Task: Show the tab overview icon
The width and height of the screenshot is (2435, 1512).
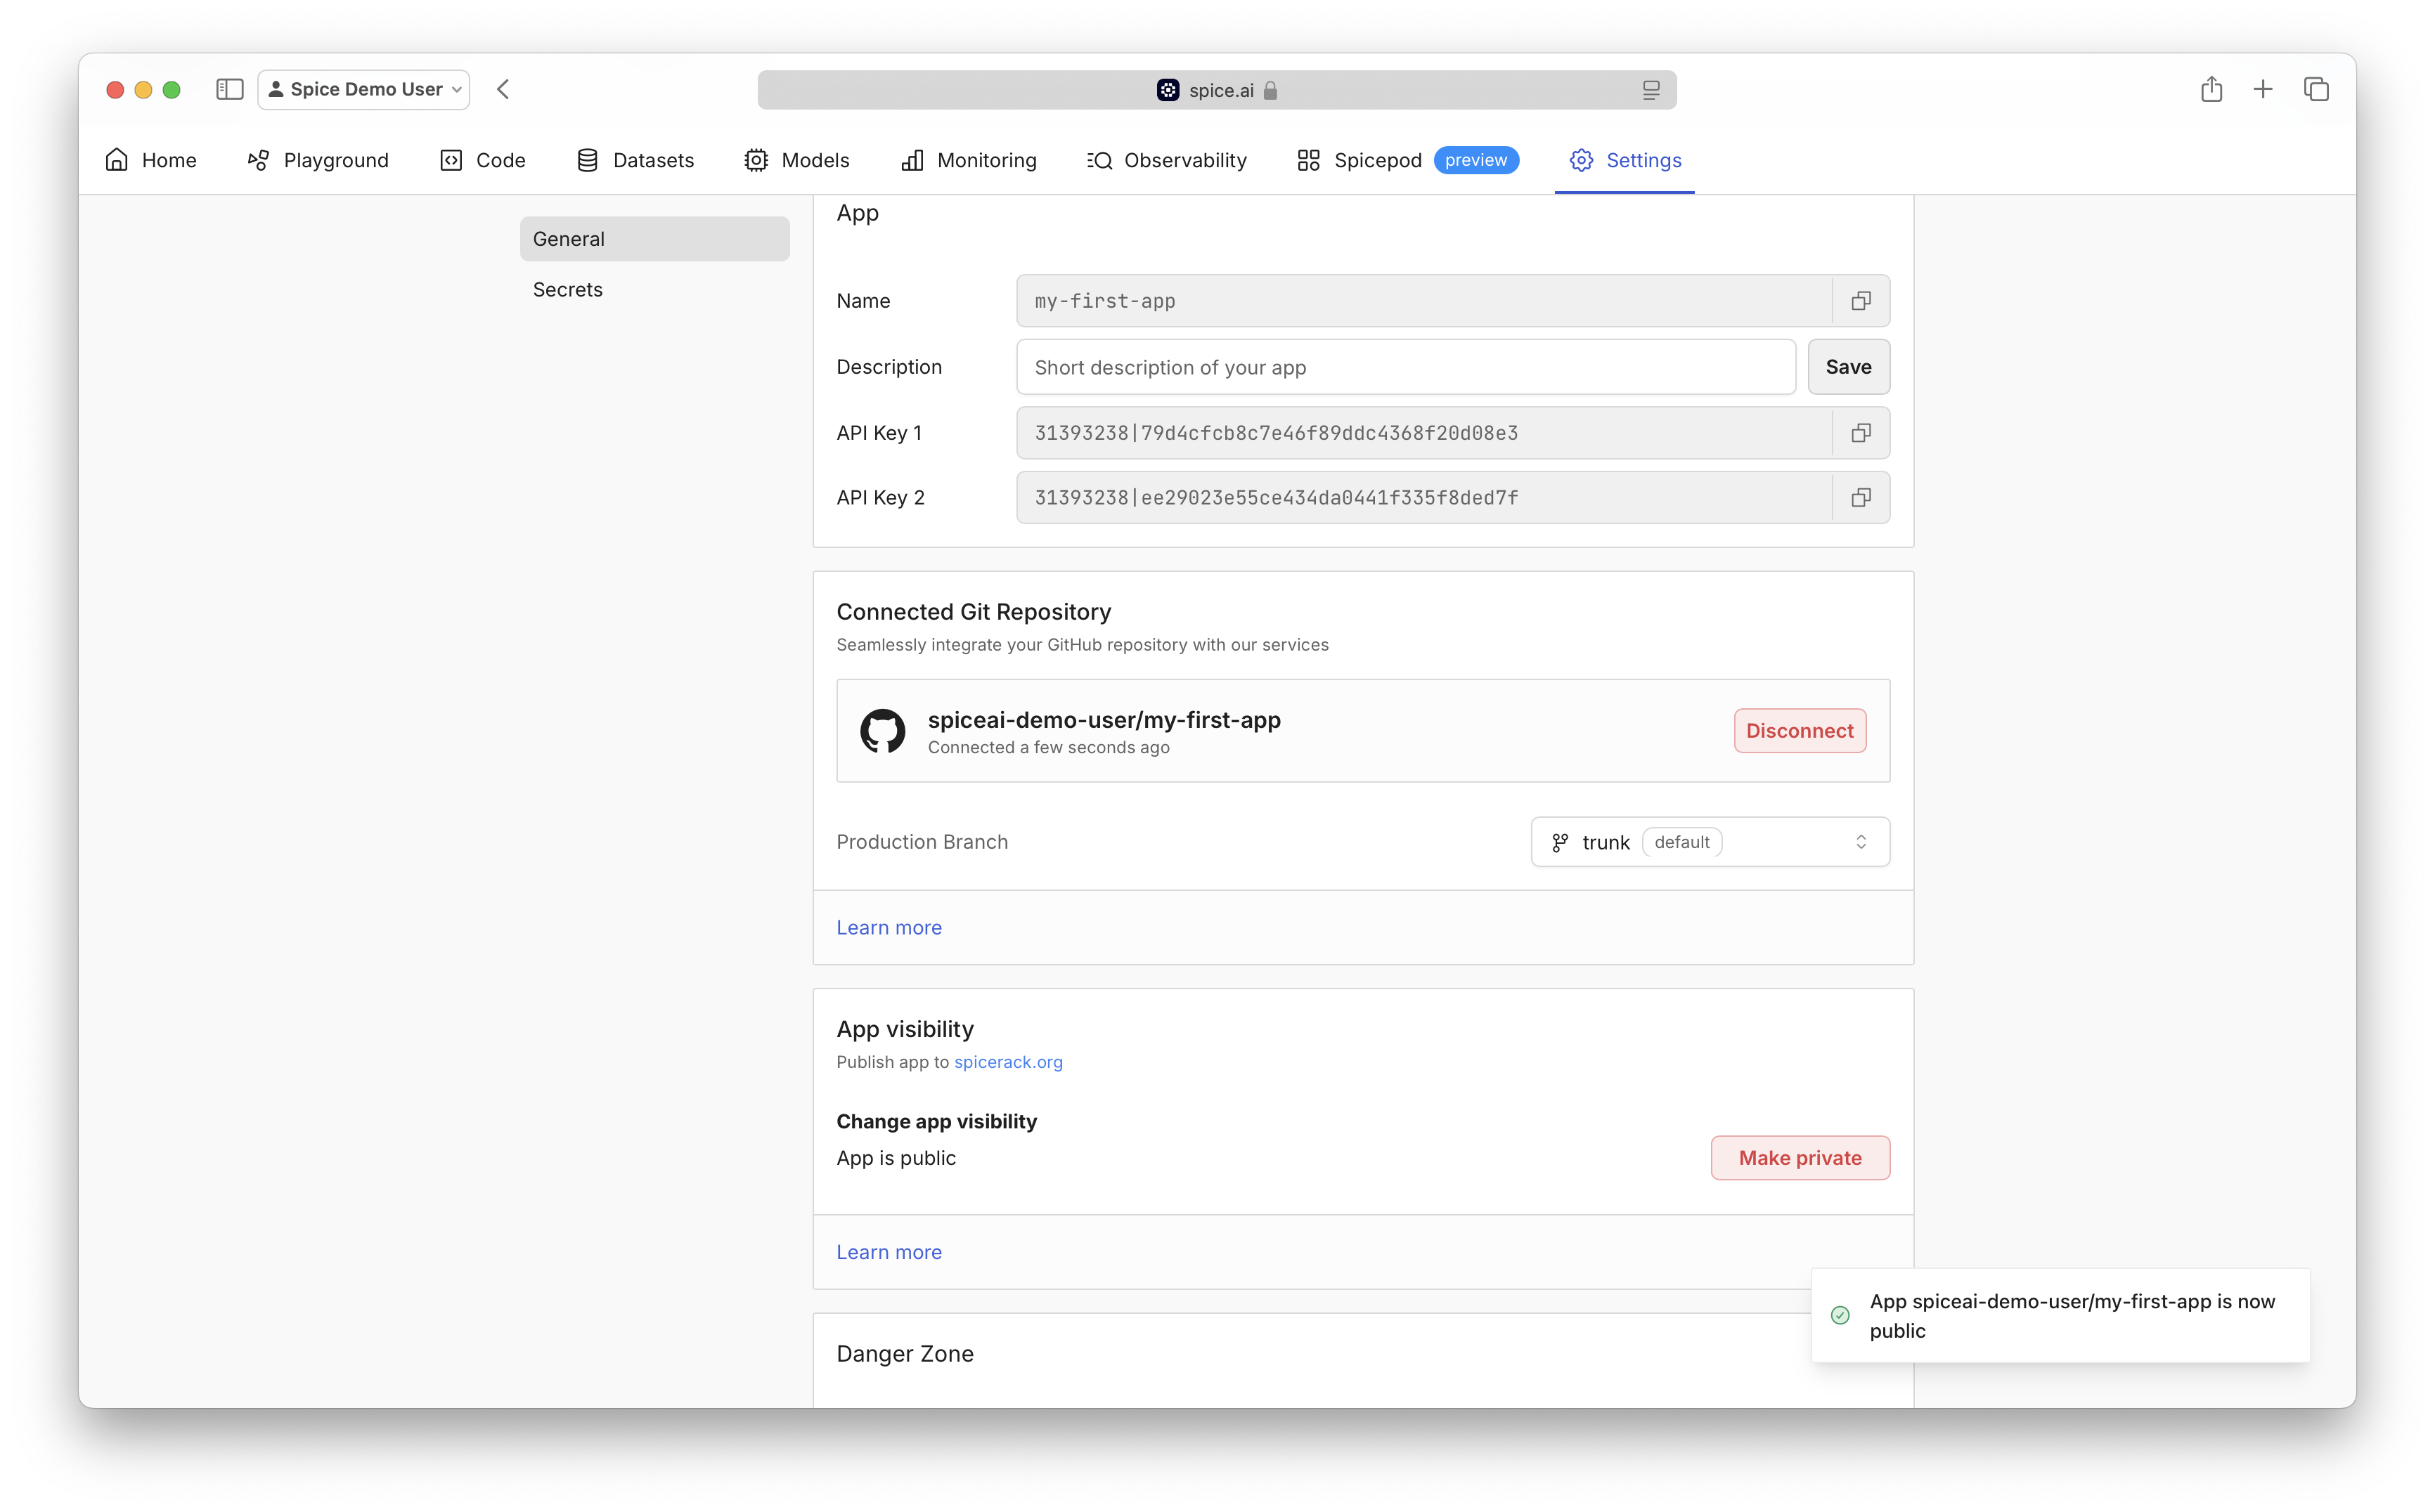Action: [x=2316, y=89]
